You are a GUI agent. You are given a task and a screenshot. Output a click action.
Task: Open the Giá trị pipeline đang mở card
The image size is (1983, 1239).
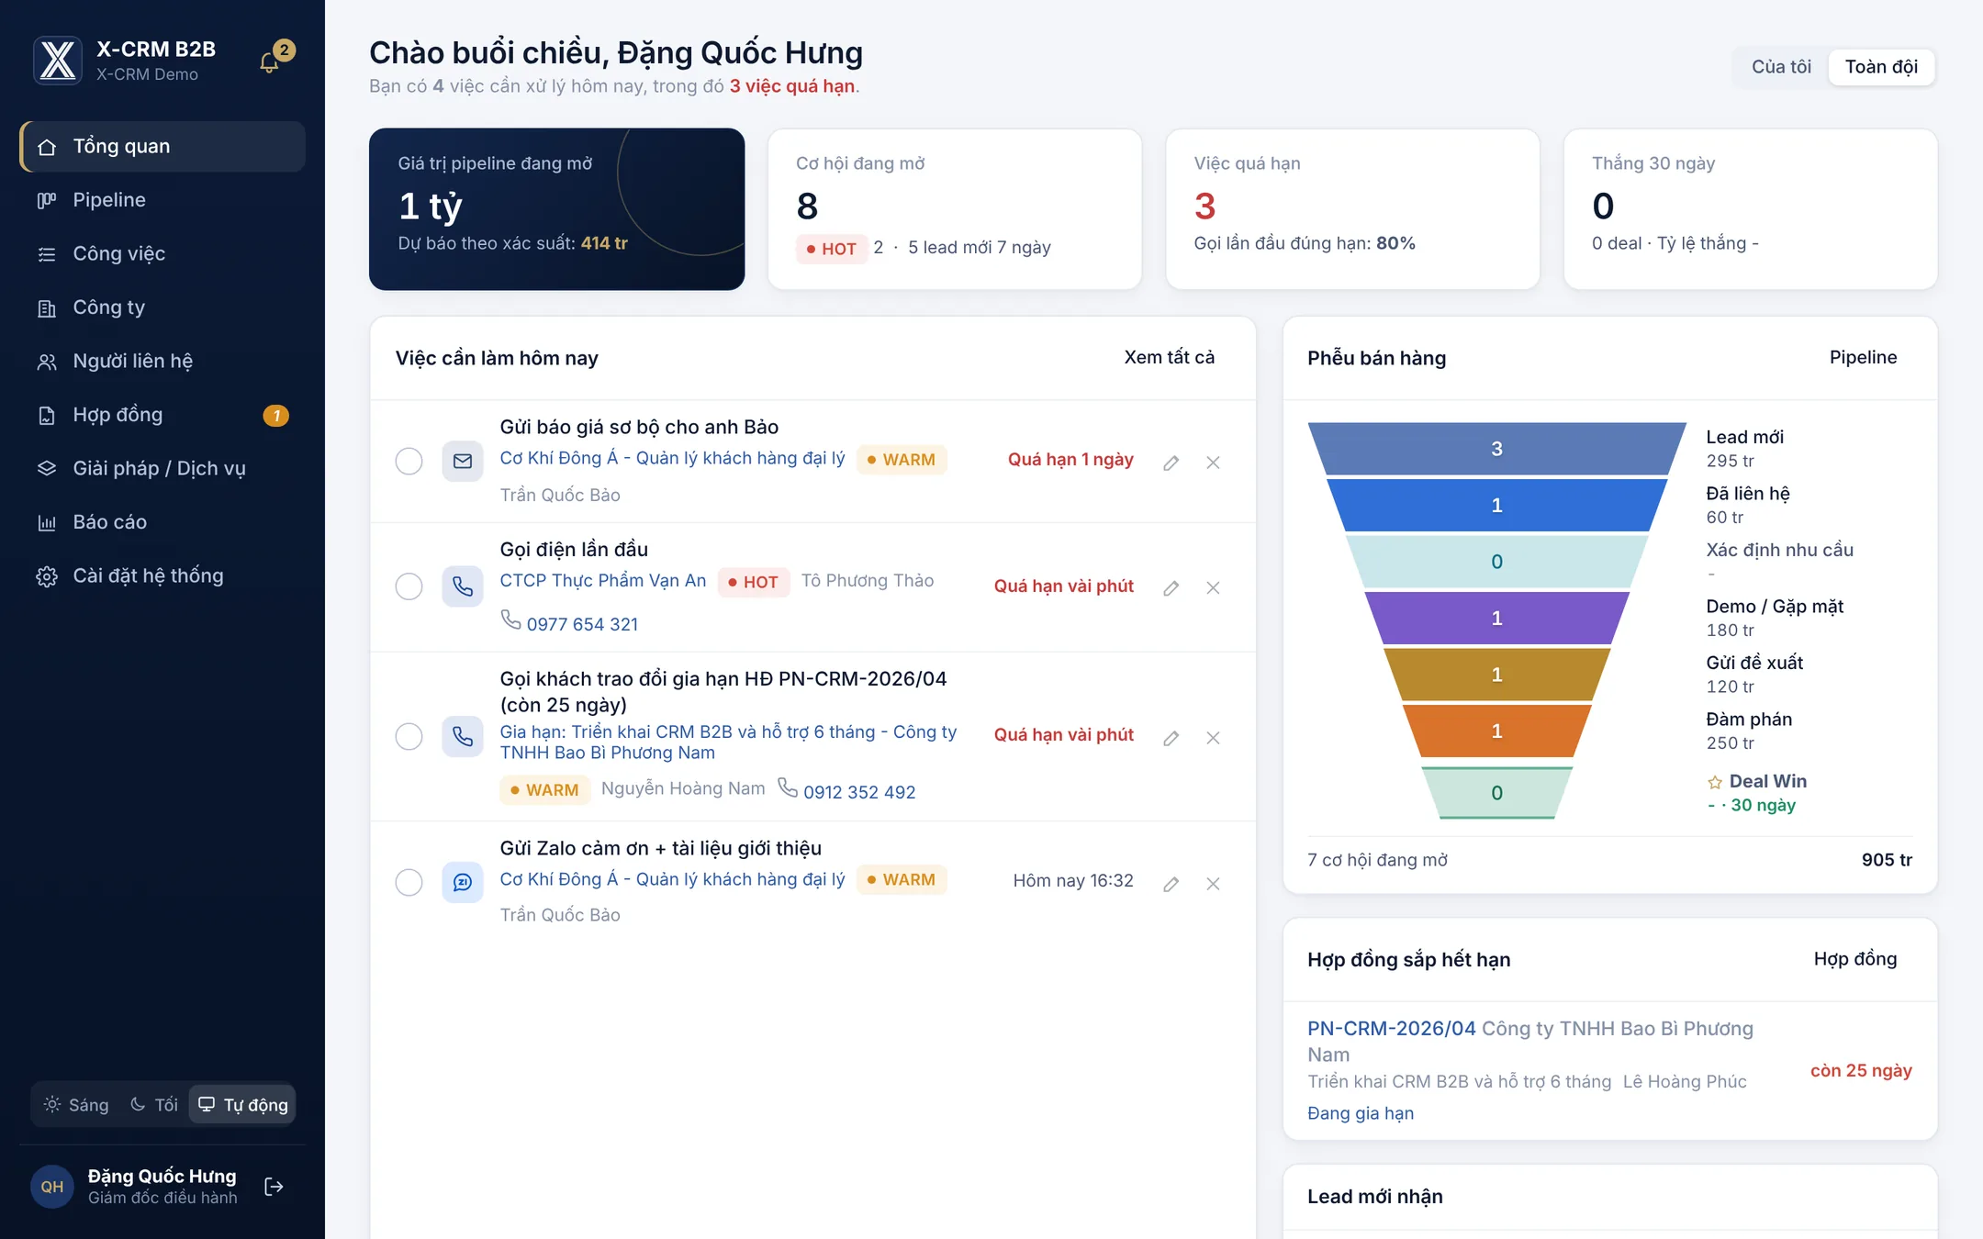tap(556, 209)
